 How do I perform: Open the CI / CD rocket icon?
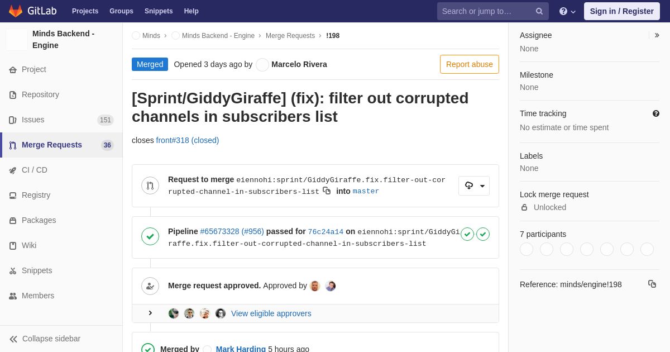click(x=13, y=170)
